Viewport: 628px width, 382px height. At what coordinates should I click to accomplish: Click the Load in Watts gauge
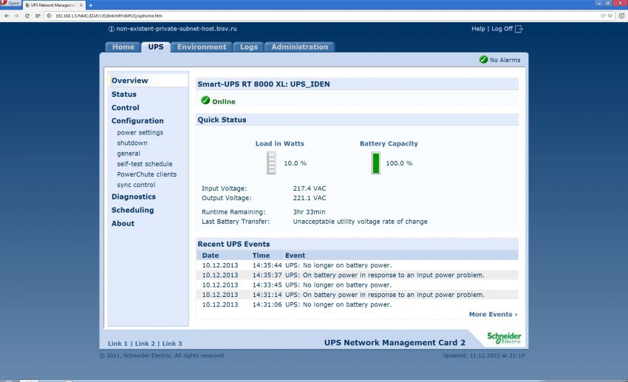pyautogui.click(x=271, y=163)
